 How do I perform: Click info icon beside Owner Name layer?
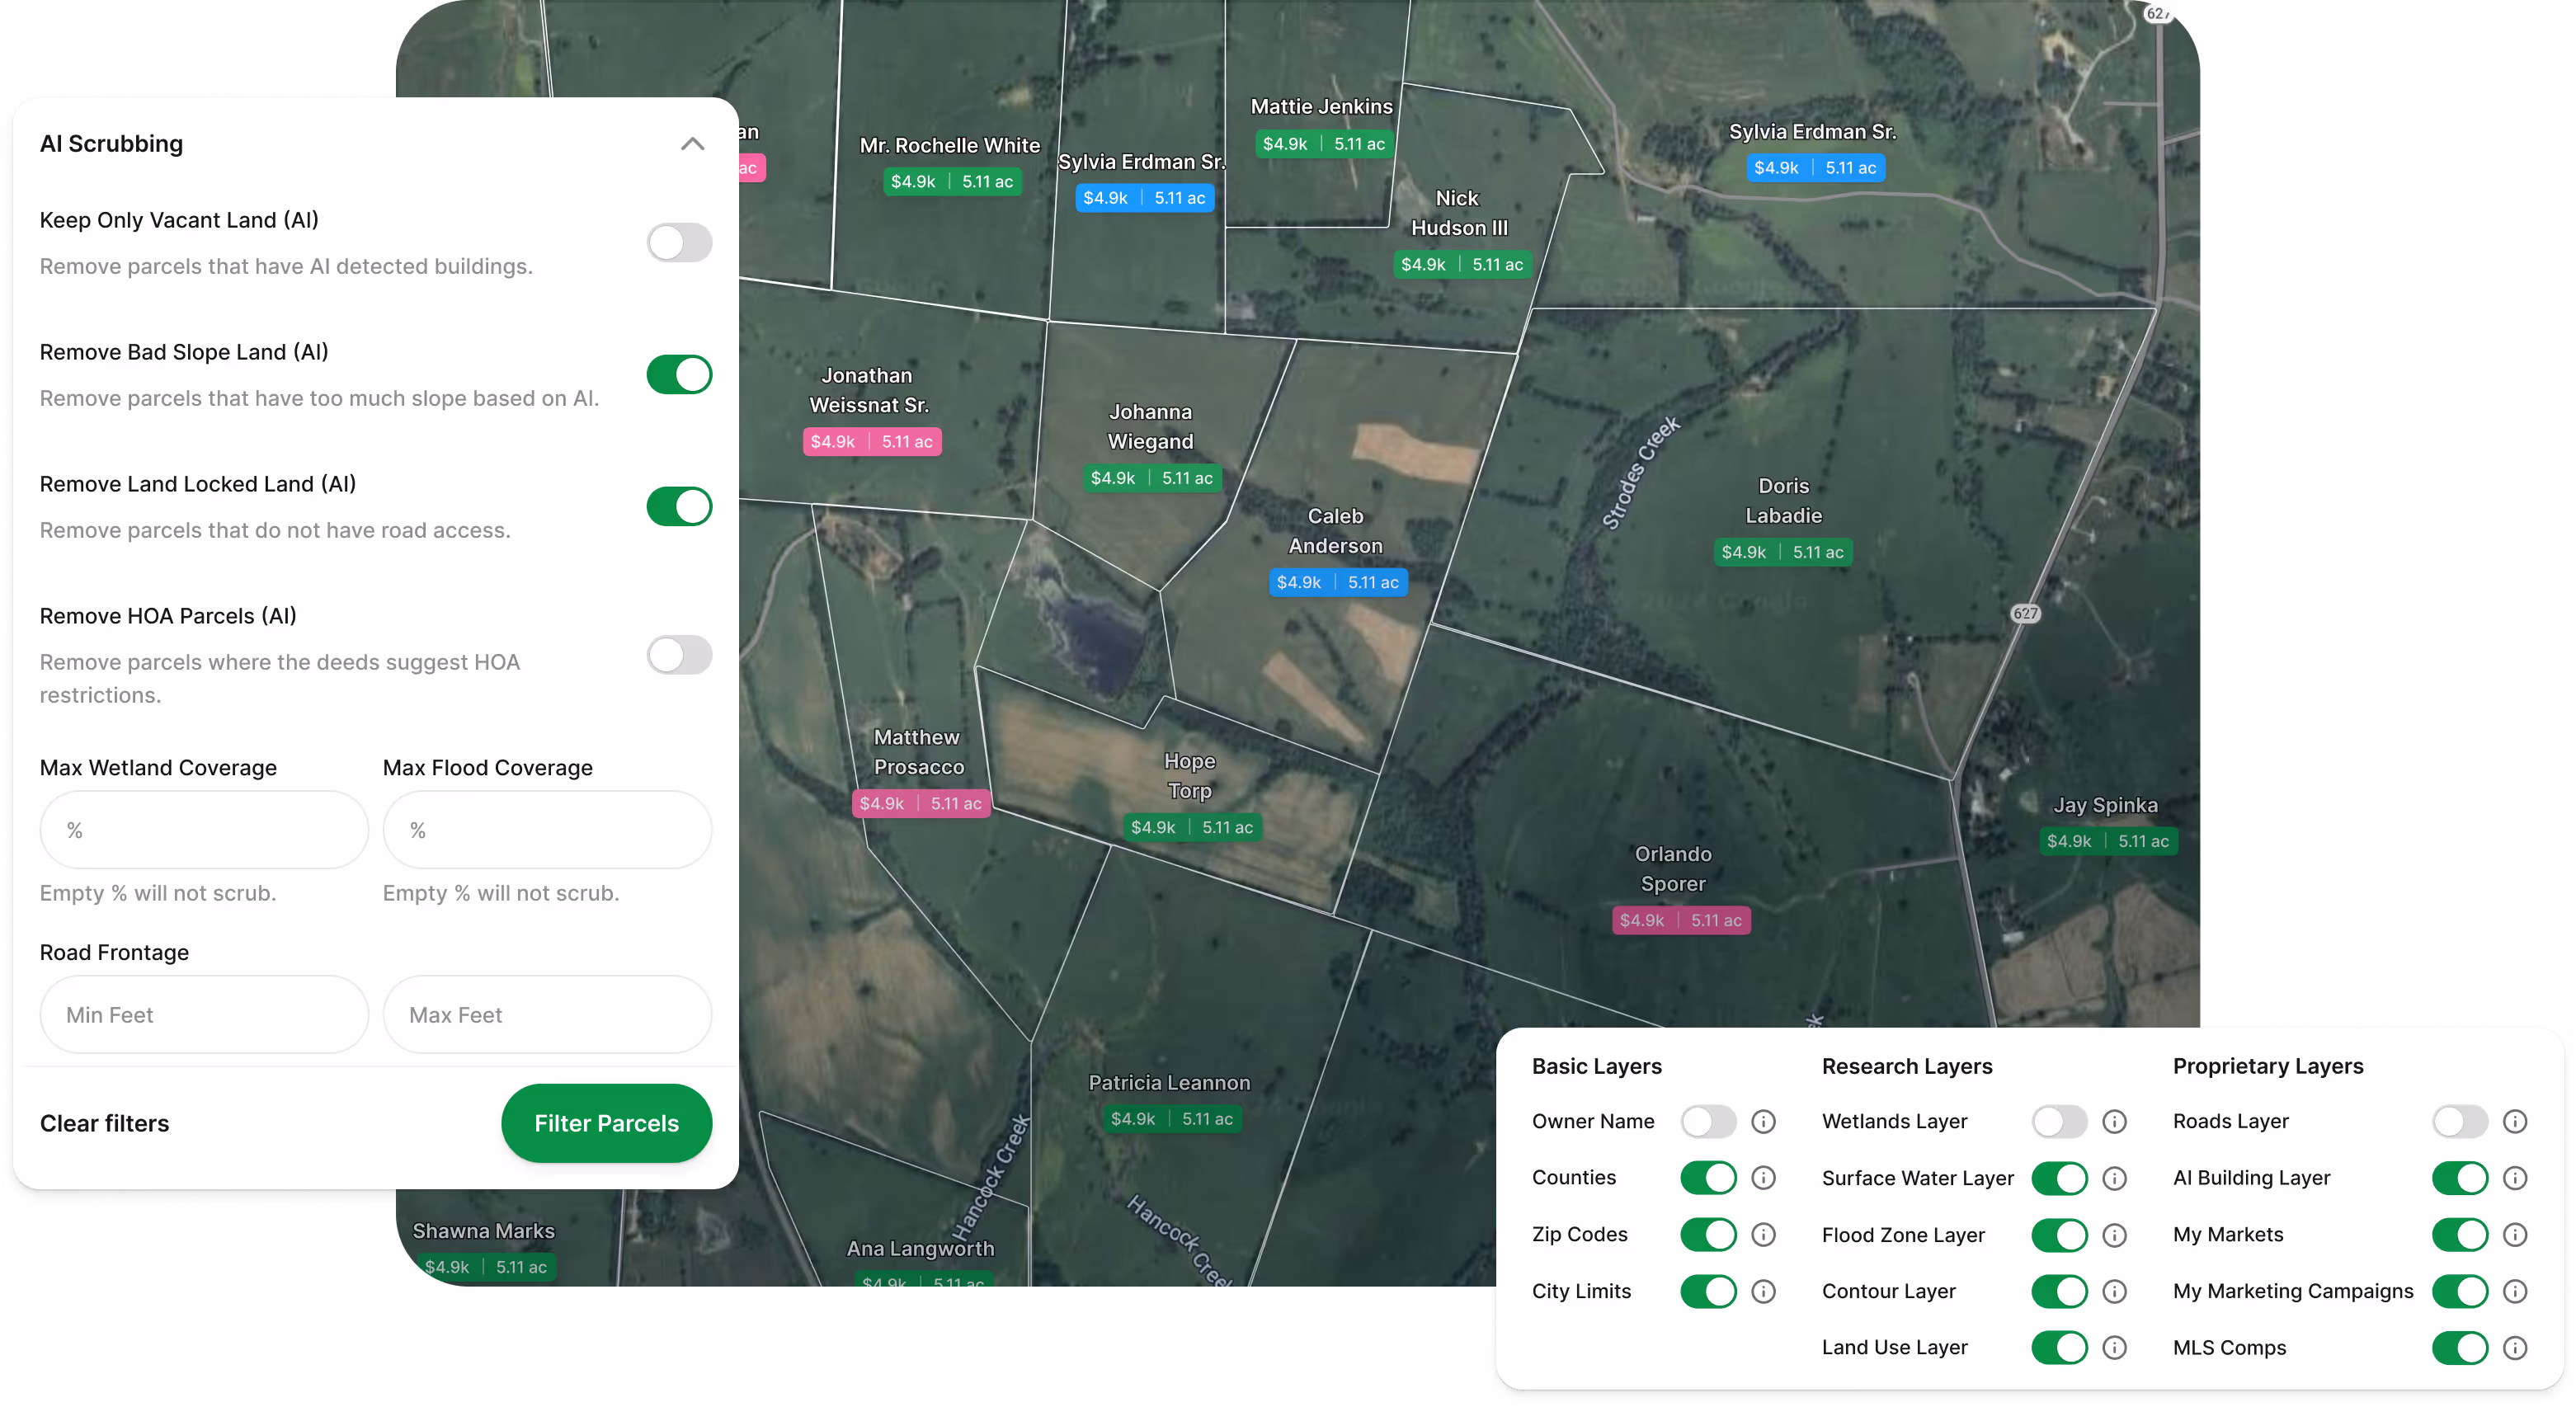click(1763, 1121)
